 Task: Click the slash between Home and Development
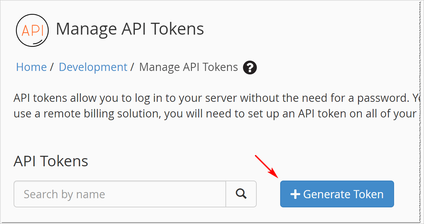[52, 67]
